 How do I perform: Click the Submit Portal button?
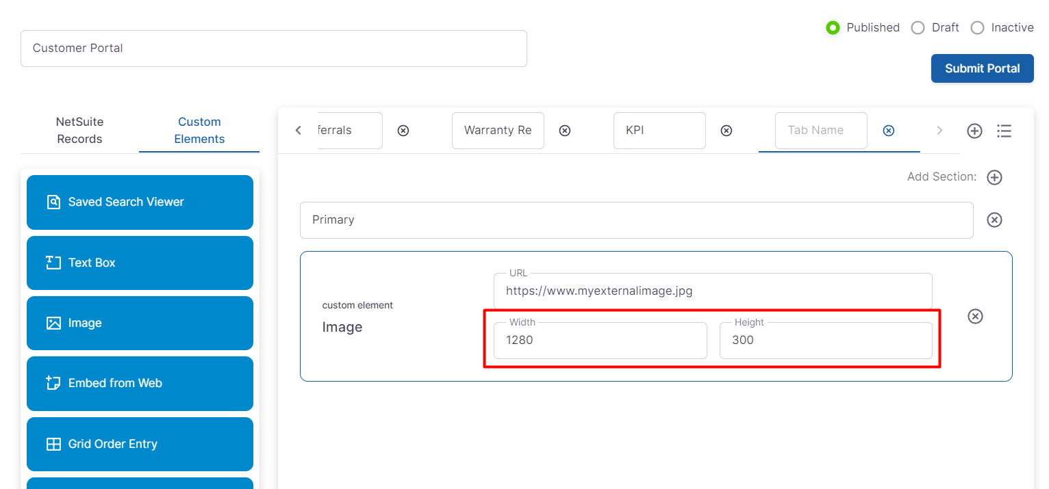(x=982, y=68)
